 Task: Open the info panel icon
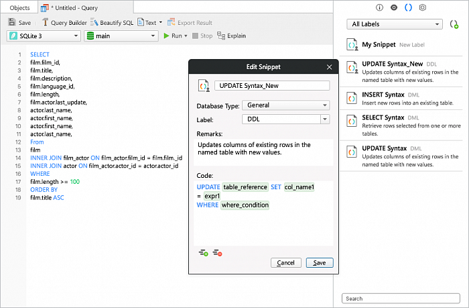[379, 7]
